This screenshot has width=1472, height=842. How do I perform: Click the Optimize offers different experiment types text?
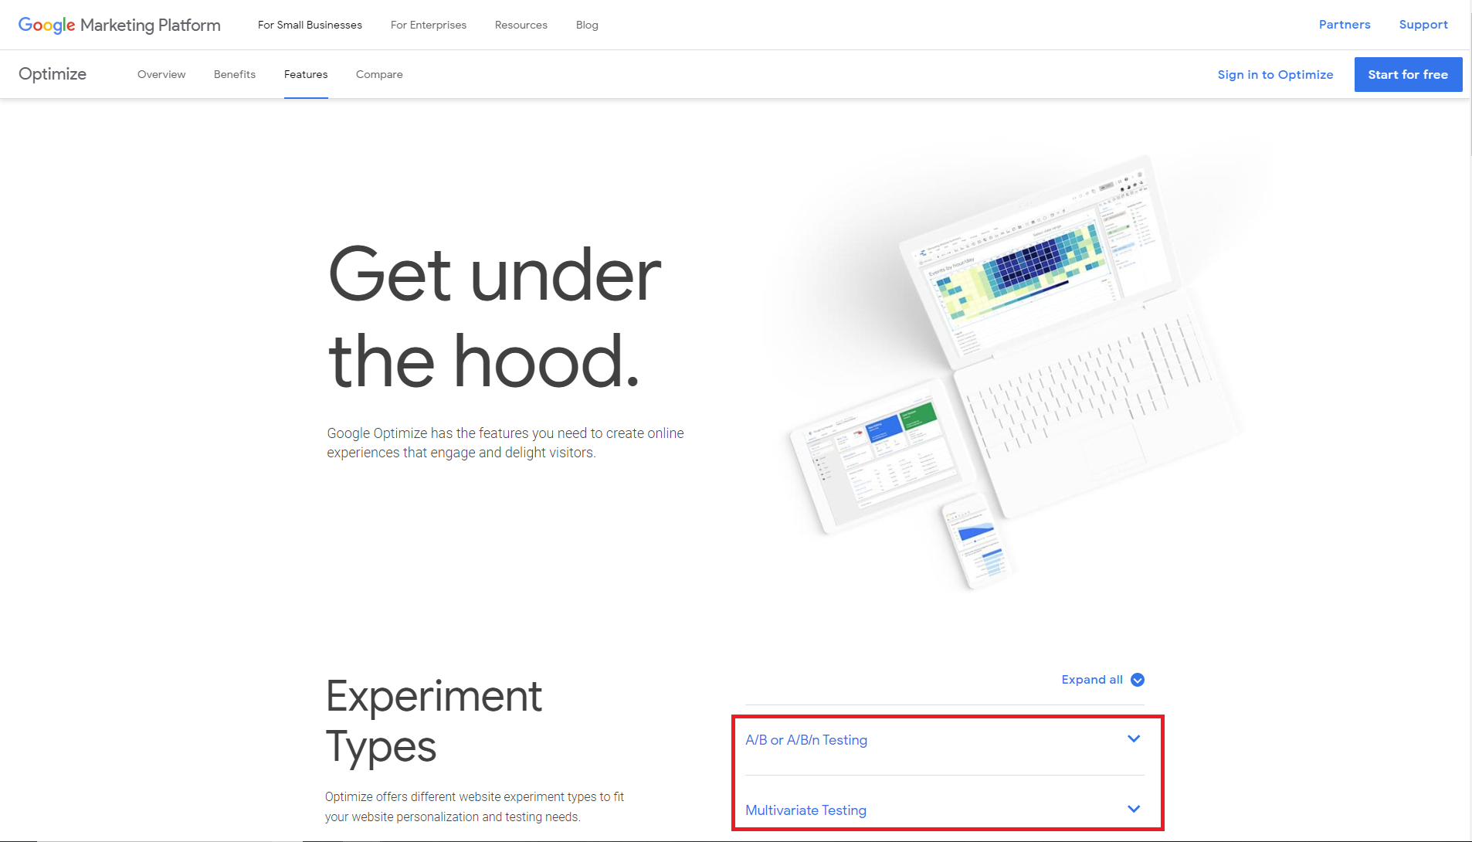(x=474, y=806)
